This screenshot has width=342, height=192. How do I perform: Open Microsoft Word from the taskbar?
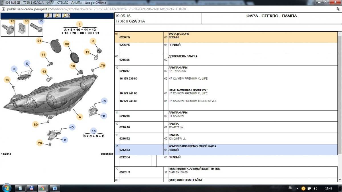pos(55,188)
